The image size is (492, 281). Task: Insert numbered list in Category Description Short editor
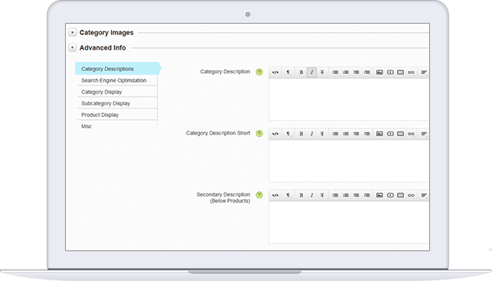tap(346, 134)
